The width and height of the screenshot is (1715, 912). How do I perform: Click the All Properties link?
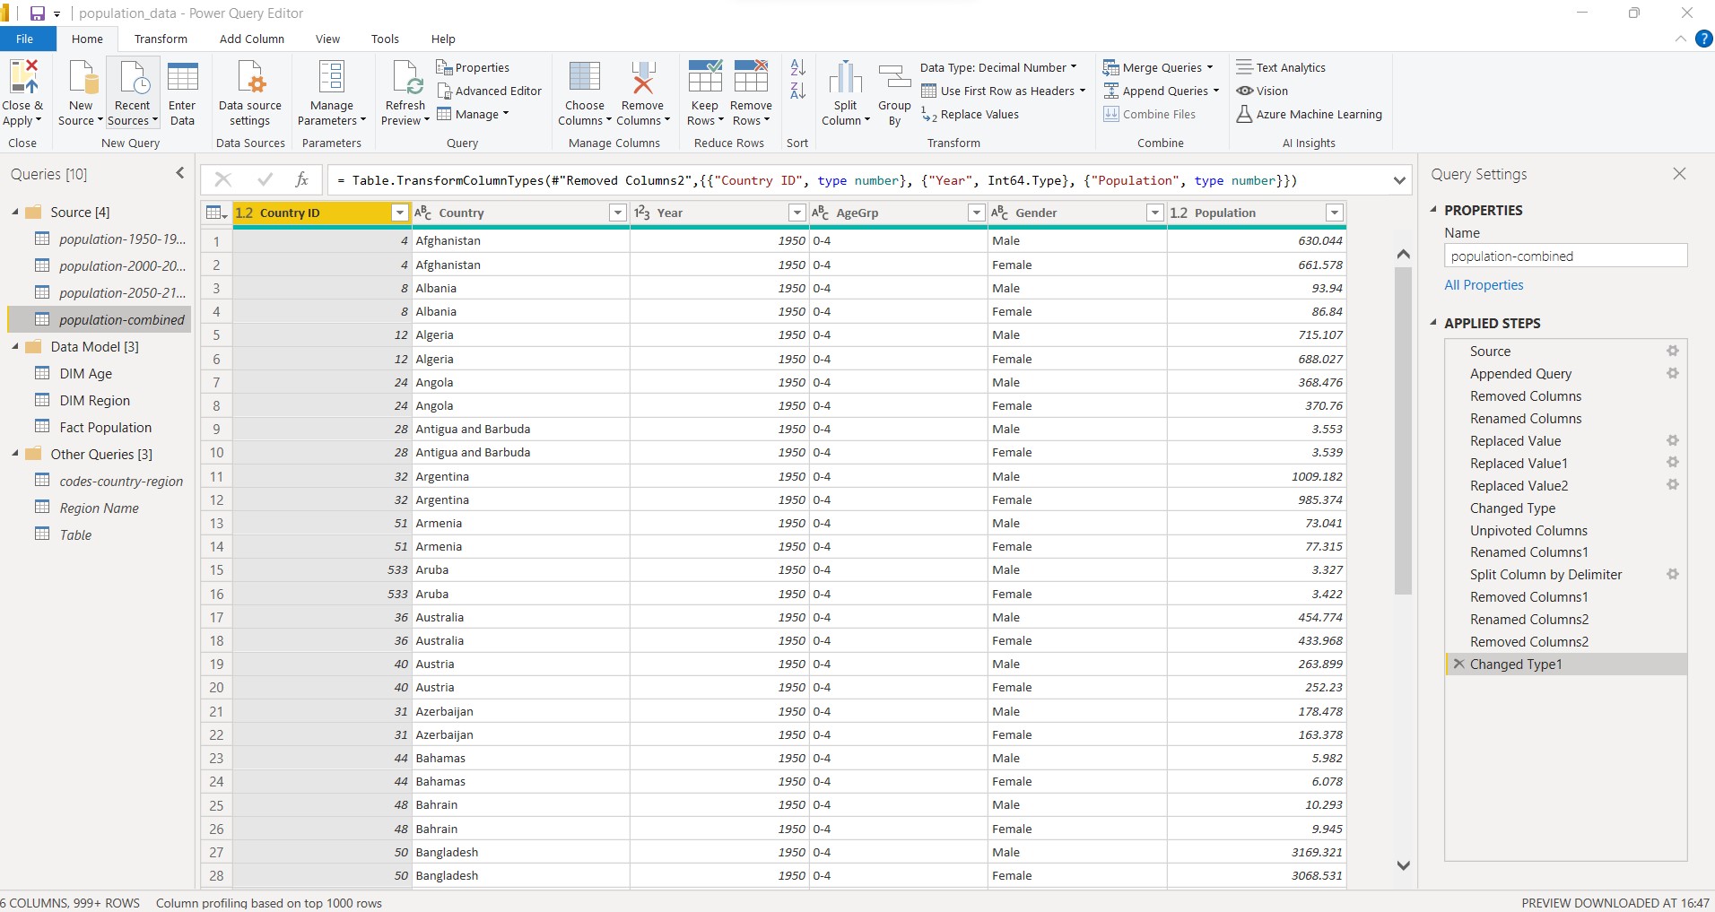pos(1484,284)
